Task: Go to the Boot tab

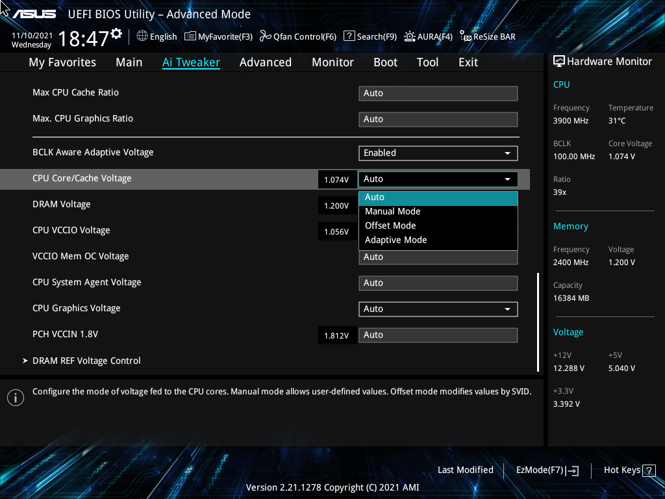Action: click(386, 62)
